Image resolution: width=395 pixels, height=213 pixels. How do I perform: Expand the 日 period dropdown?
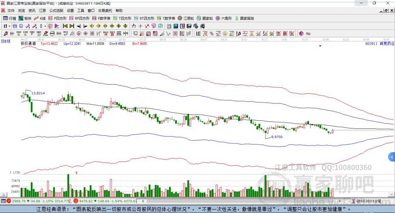pos(10,26)
